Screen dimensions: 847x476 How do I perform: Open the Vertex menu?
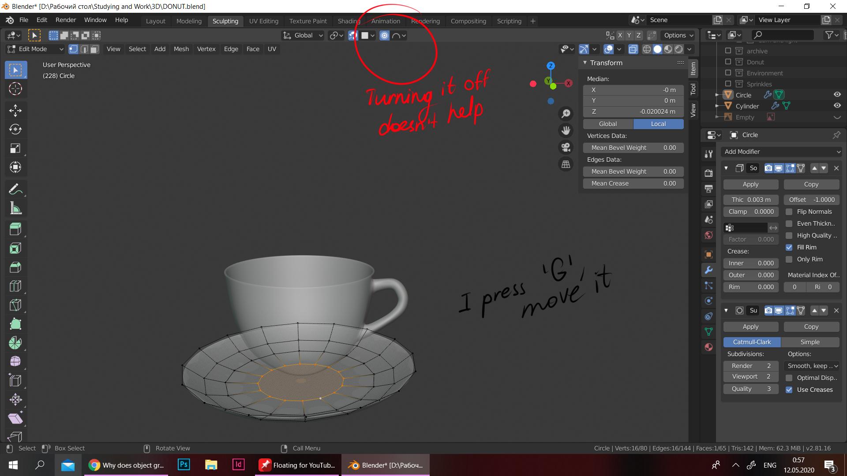click(206, 49)
